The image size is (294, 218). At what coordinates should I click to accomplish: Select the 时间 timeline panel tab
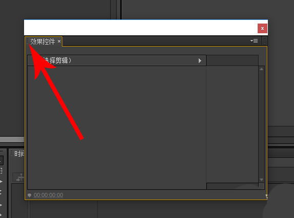(x=19, y=154)
